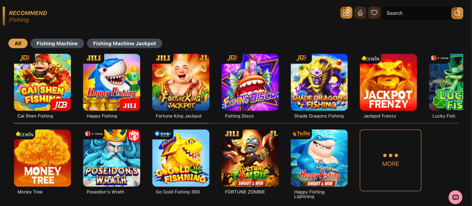Start the Fishing Disco game
Image resolution: width=472 pixels, height=206 pixels.
pyautogui.click(x=250, y=82)
